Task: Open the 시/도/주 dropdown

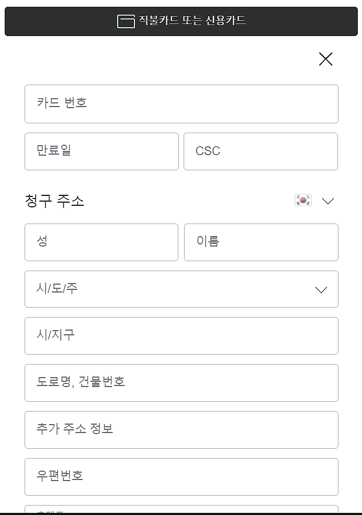Action: tap(182, 289)
